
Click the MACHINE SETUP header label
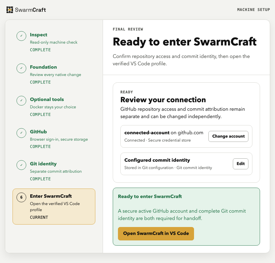(253, 10)
